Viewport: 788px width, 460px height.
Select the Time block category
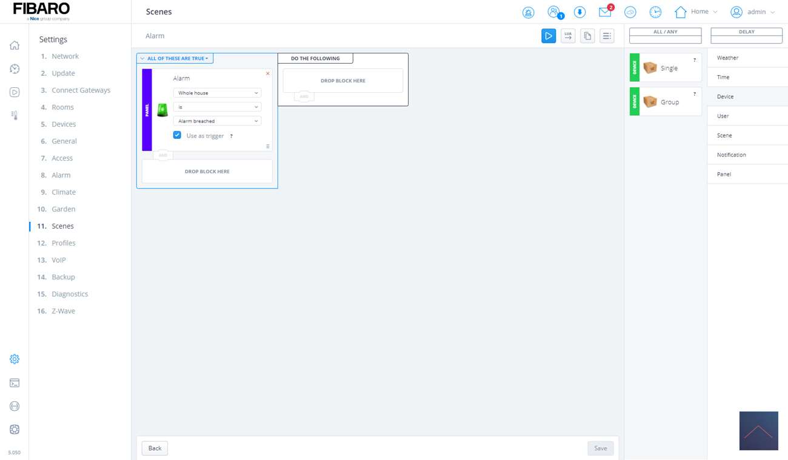pos(747,77)
